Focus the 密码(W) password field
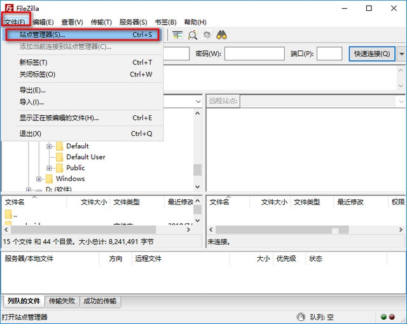The width and height of the screenshot is (407, 324). 254,53
